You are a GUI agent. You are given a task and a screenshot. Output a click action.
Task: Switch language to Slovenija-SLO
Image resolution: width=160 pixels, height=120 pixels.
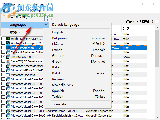(x=77, y=85)
